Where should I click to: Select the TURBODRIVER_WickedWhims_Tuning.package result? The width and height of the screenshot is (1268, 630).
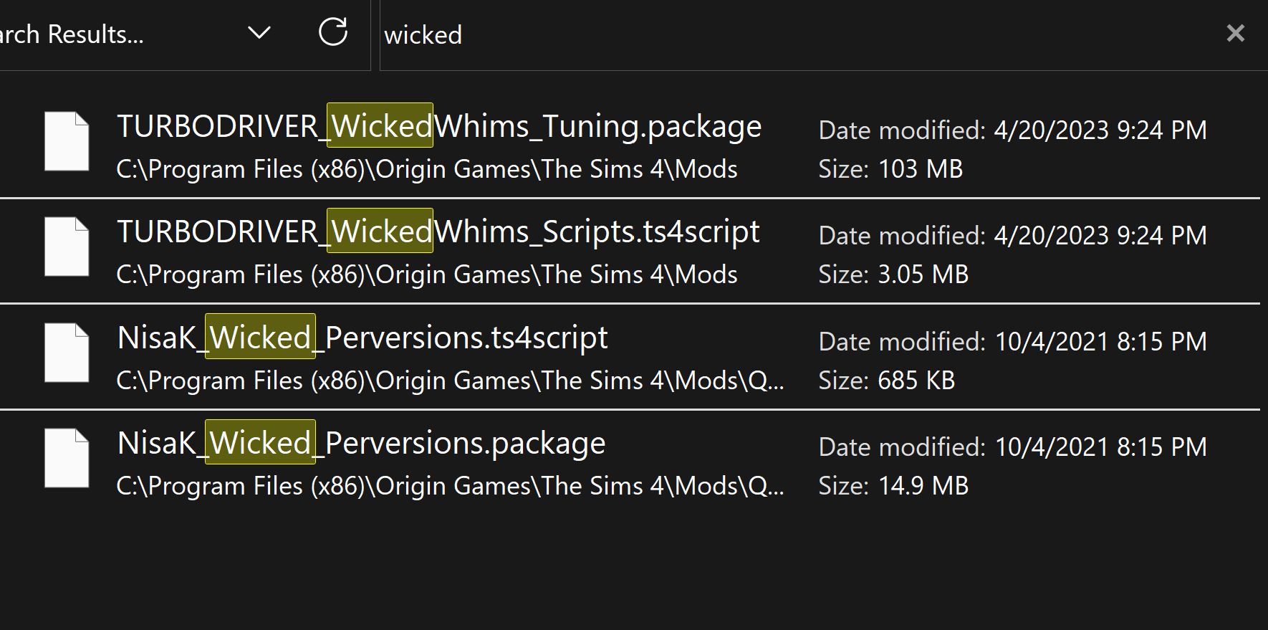click(438, 125)
